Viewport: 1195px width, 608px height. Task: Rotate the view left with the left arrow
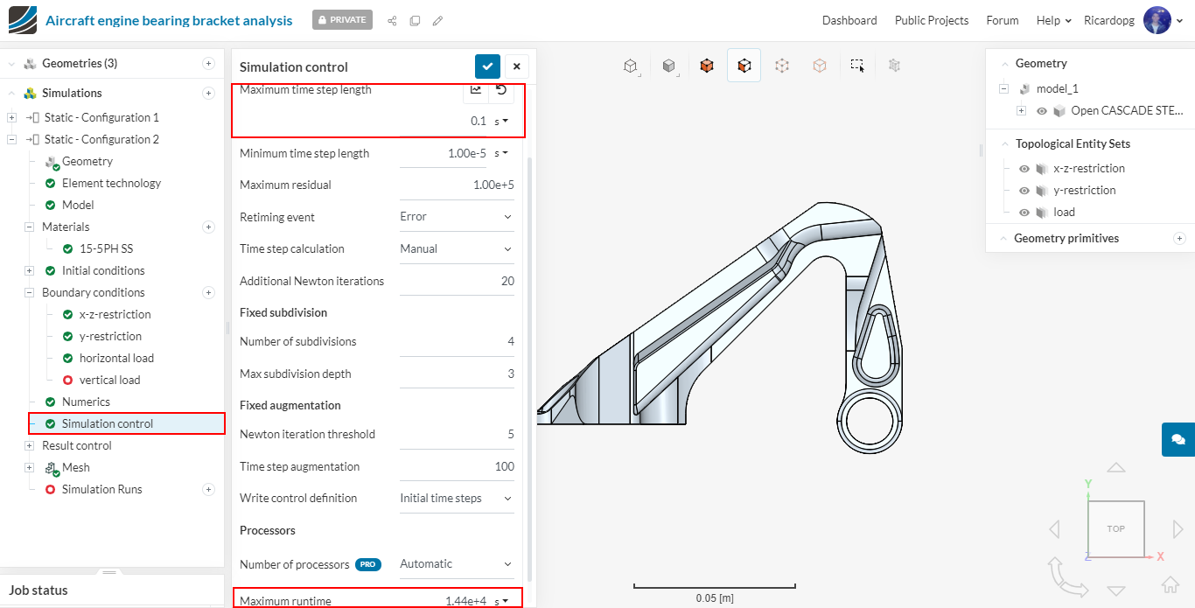tap(1054, 528)
